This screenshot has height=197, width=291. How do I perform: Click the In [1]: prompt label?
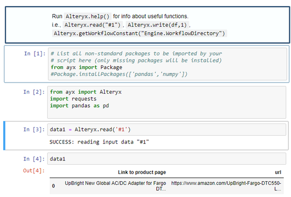click(x=35, y=54)
